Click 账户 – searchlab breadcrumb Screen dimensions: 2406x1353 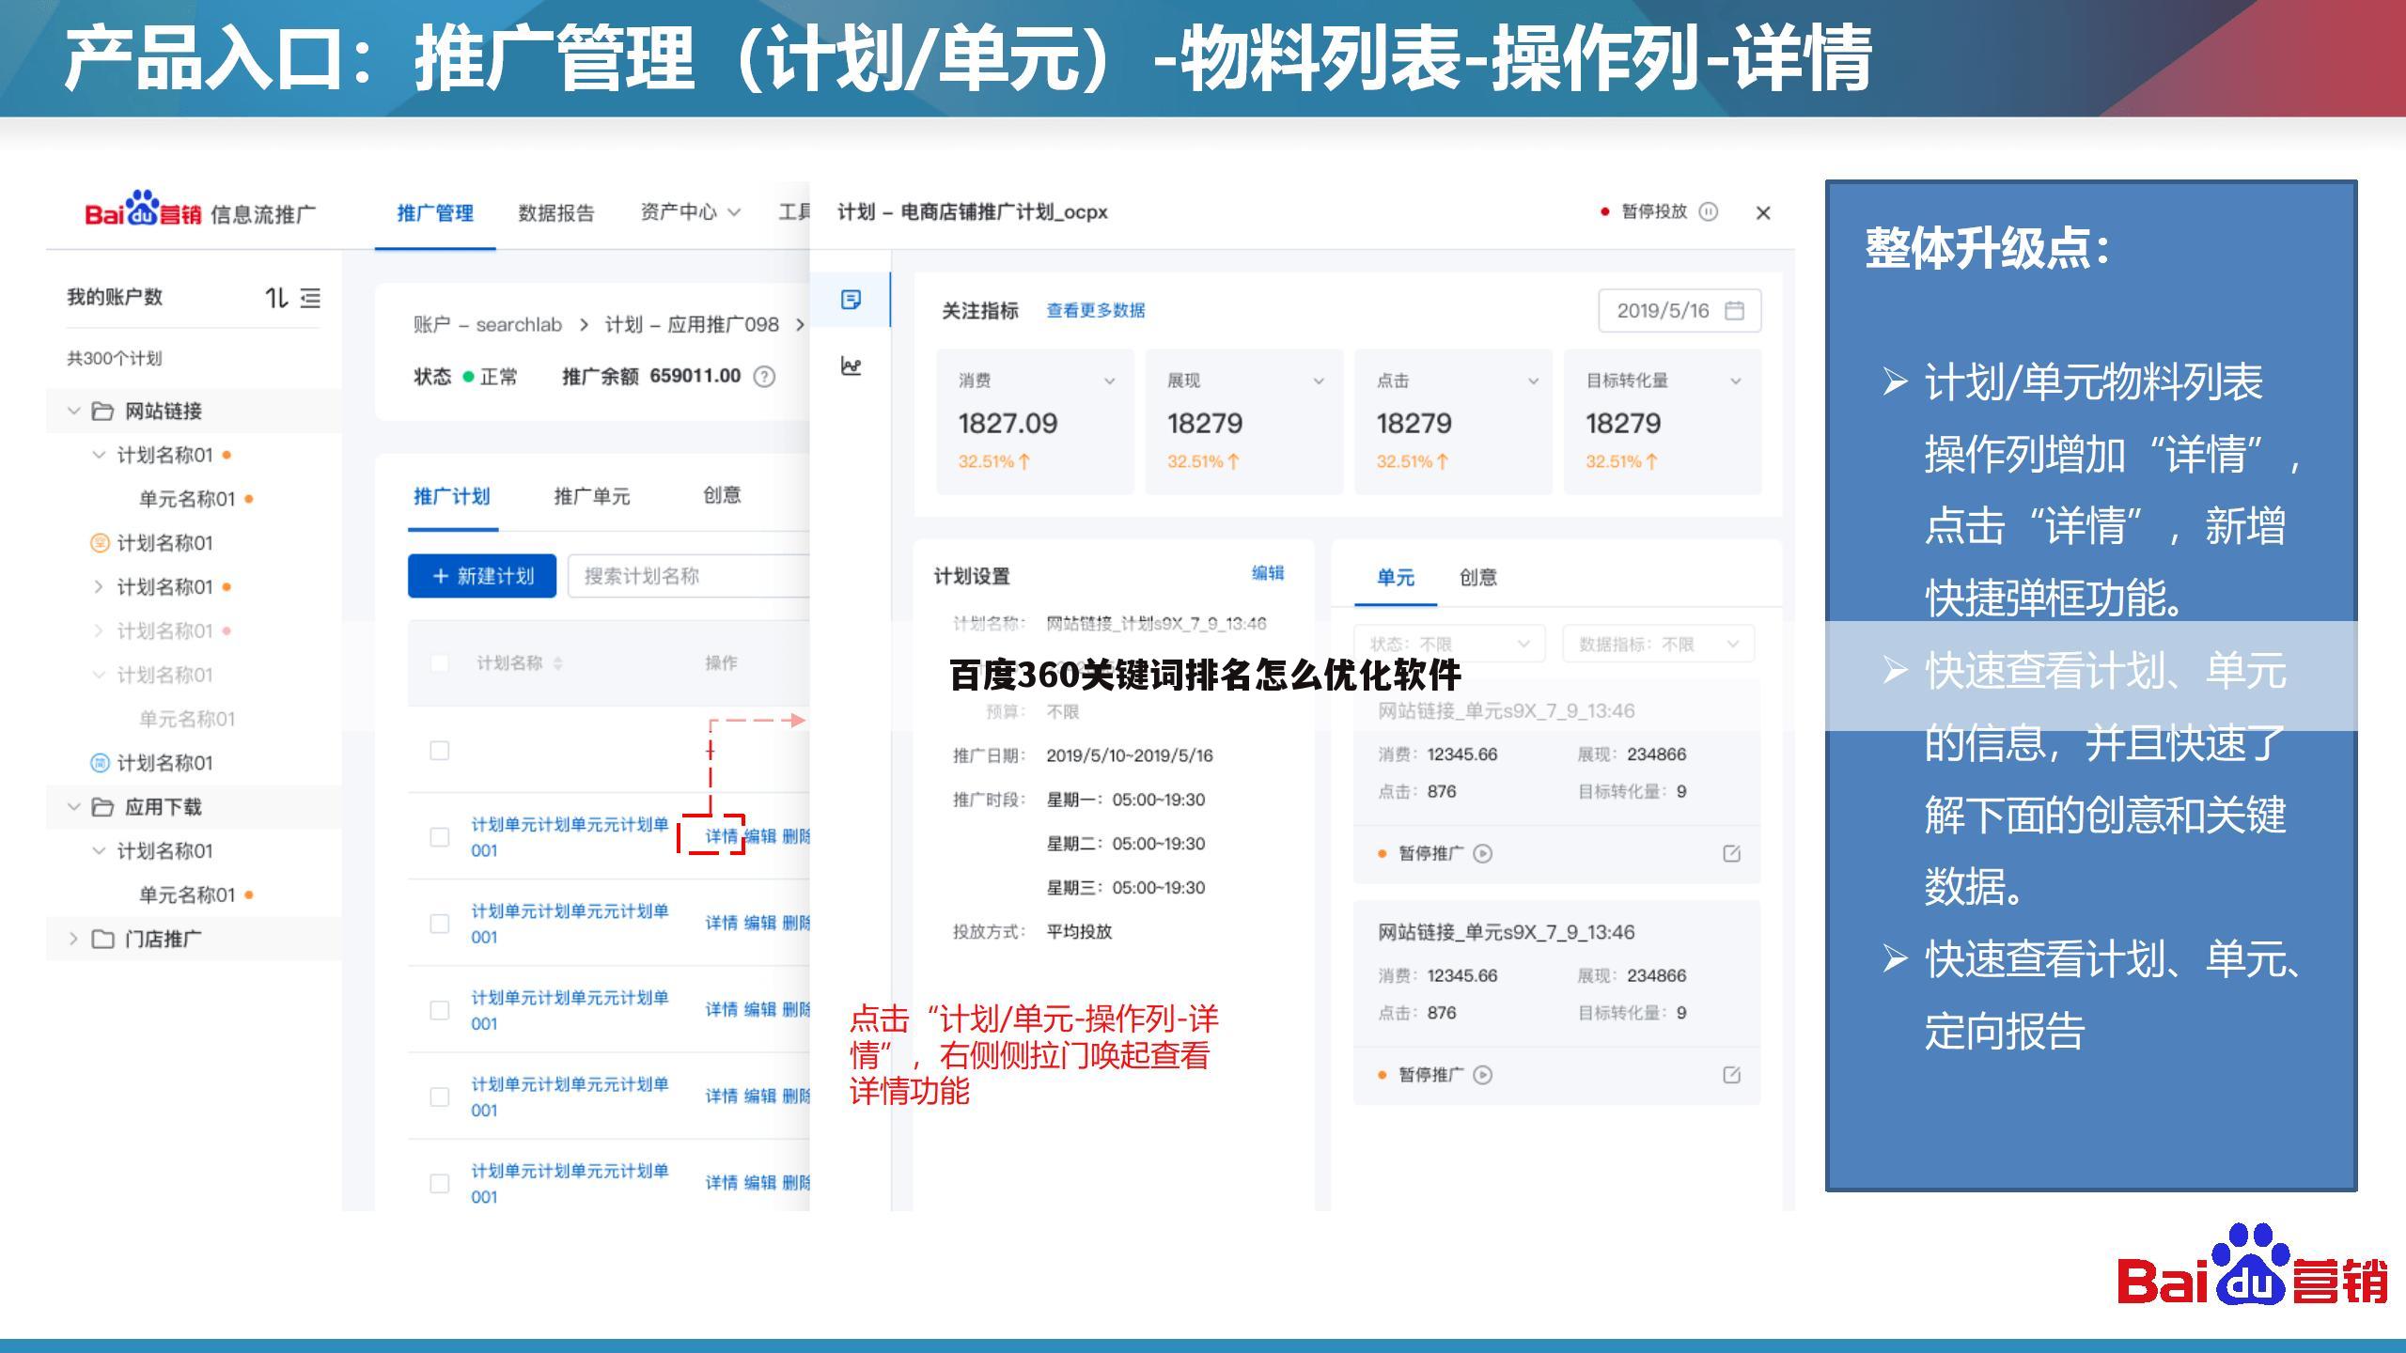point(488,325)
